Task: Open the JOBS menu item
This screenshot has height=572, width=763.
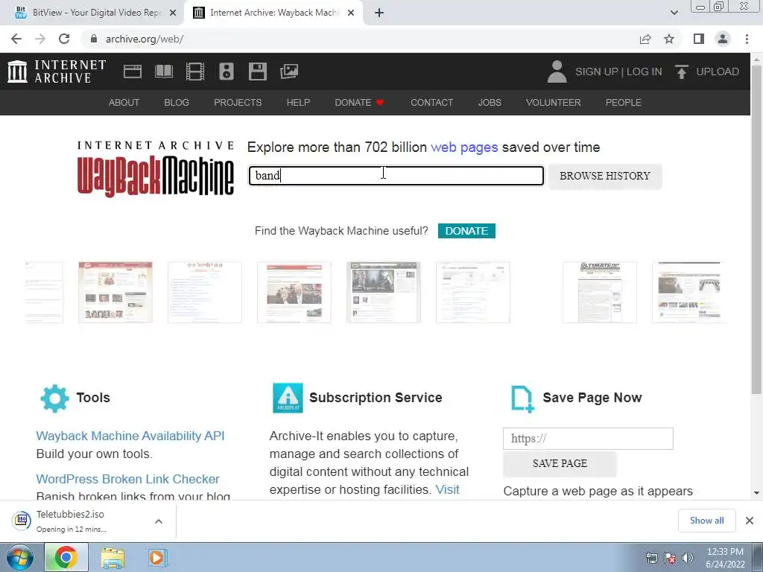Action: pyautogui.click(x=490, y=103)
